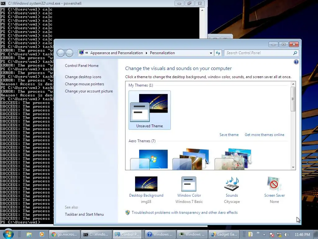Screen dimensions: 318x239
Task: Open Change desktop icons
Action: click(83, 77)
